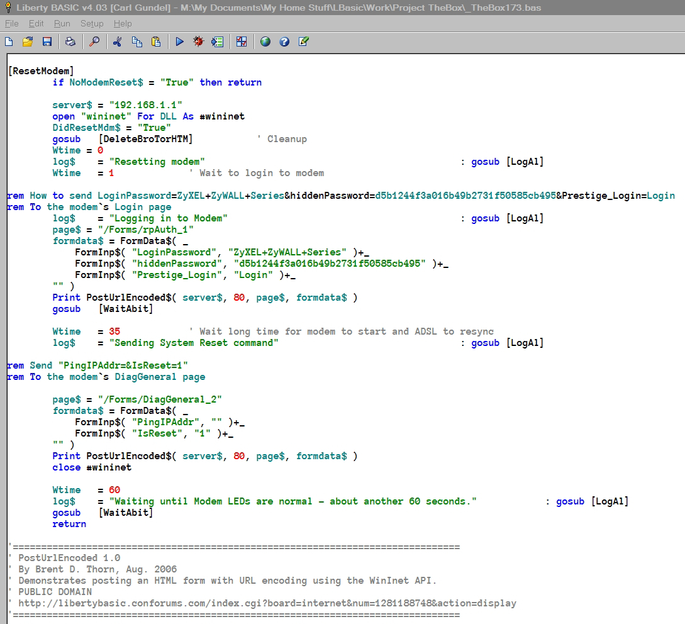The image size is (685, 624).
Task: Start the debugger with the ladybug icon
Action: pos(199,42)
